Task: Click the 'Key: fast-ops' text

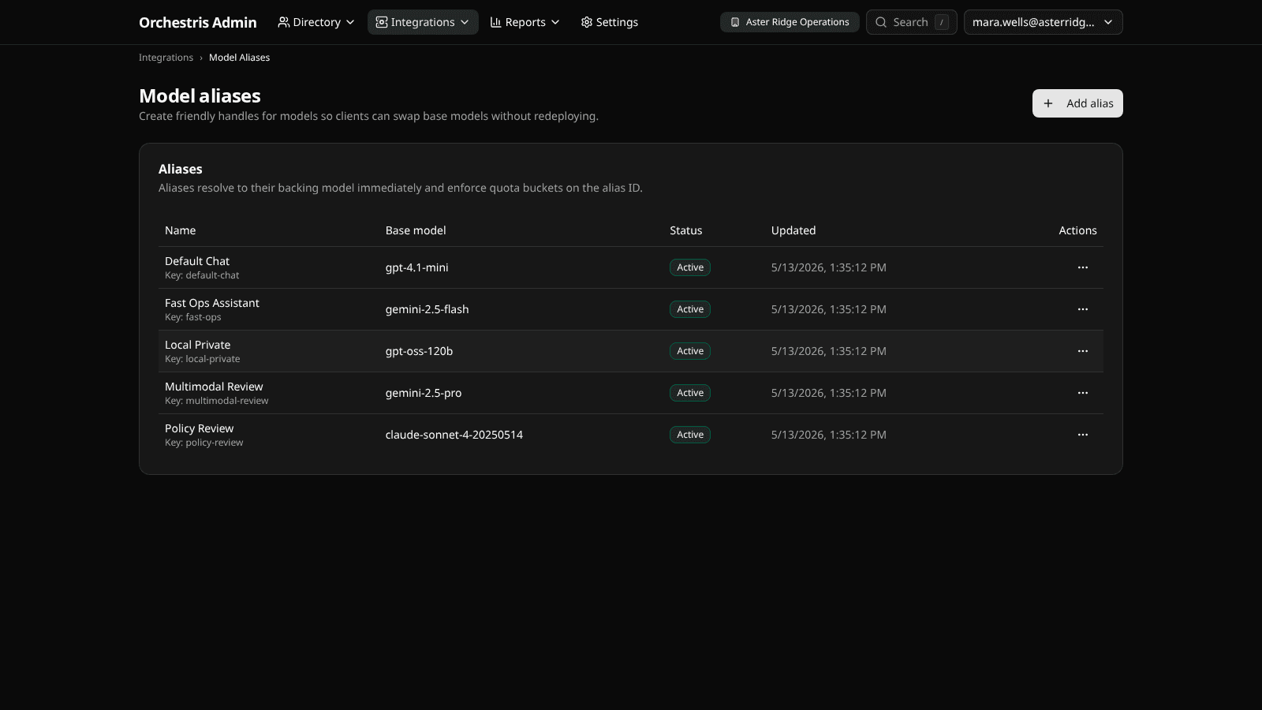Action: (193, 317)
